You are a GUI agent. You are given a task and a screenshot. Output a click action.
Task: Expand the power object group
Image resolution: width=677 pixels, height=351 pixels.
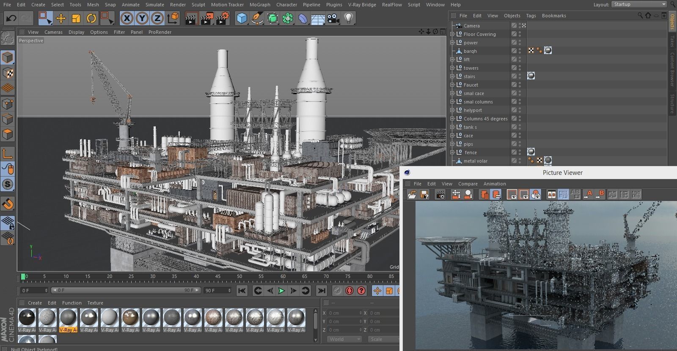tap(452, 43)
